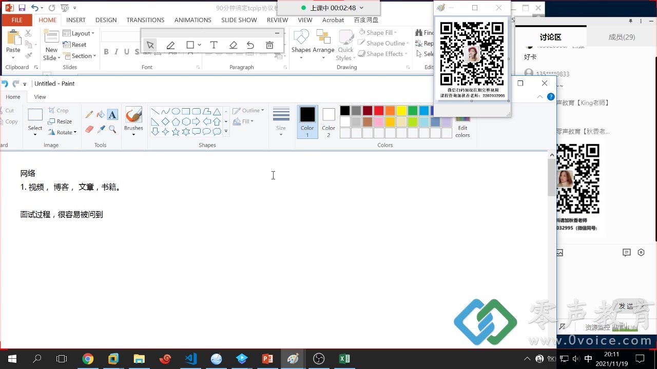
Task: Open Excel from the Windows taskbar
Action: (344, 359)
